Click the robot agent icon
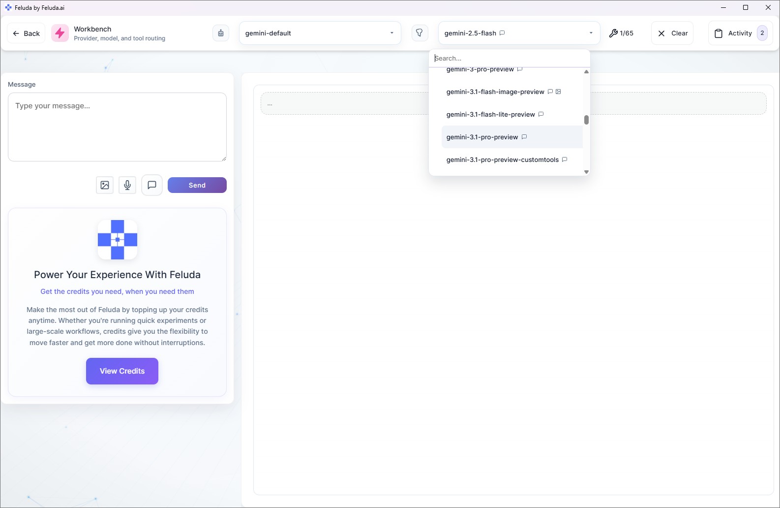The height and width of the screenshot is (508, 780). tap(221, 33)
